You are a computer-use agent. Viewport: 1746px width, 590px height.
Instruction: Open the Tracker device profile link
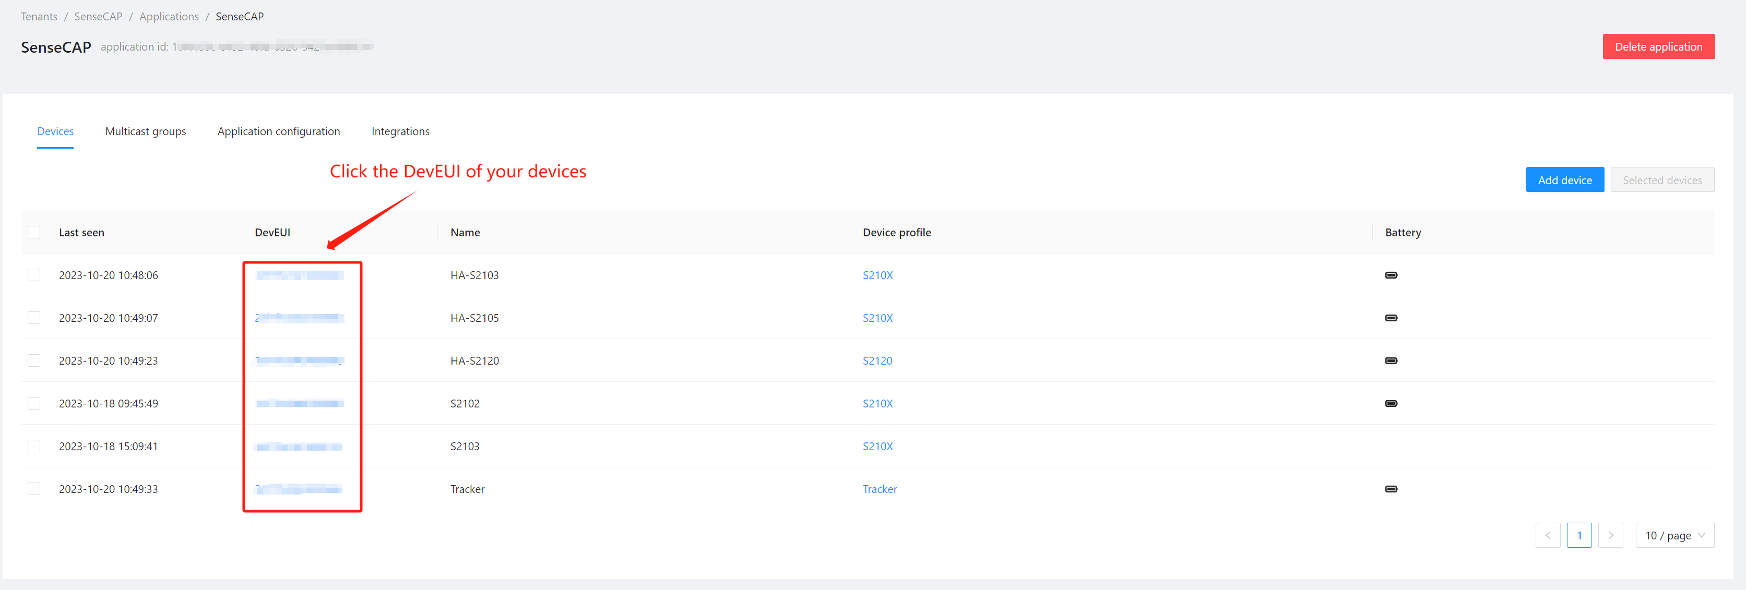click(x=880, y=488)
